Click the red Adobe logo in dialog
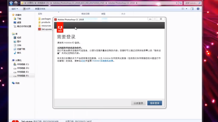 [60, 27]
